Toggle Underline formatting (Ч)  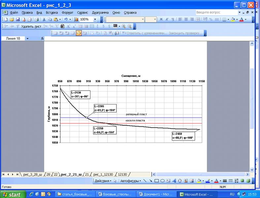pos(173,20)
